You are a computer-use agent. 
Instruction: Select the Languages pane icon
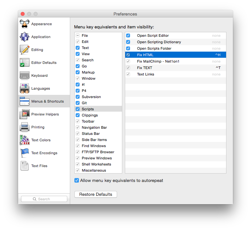(x=25, y=88)
